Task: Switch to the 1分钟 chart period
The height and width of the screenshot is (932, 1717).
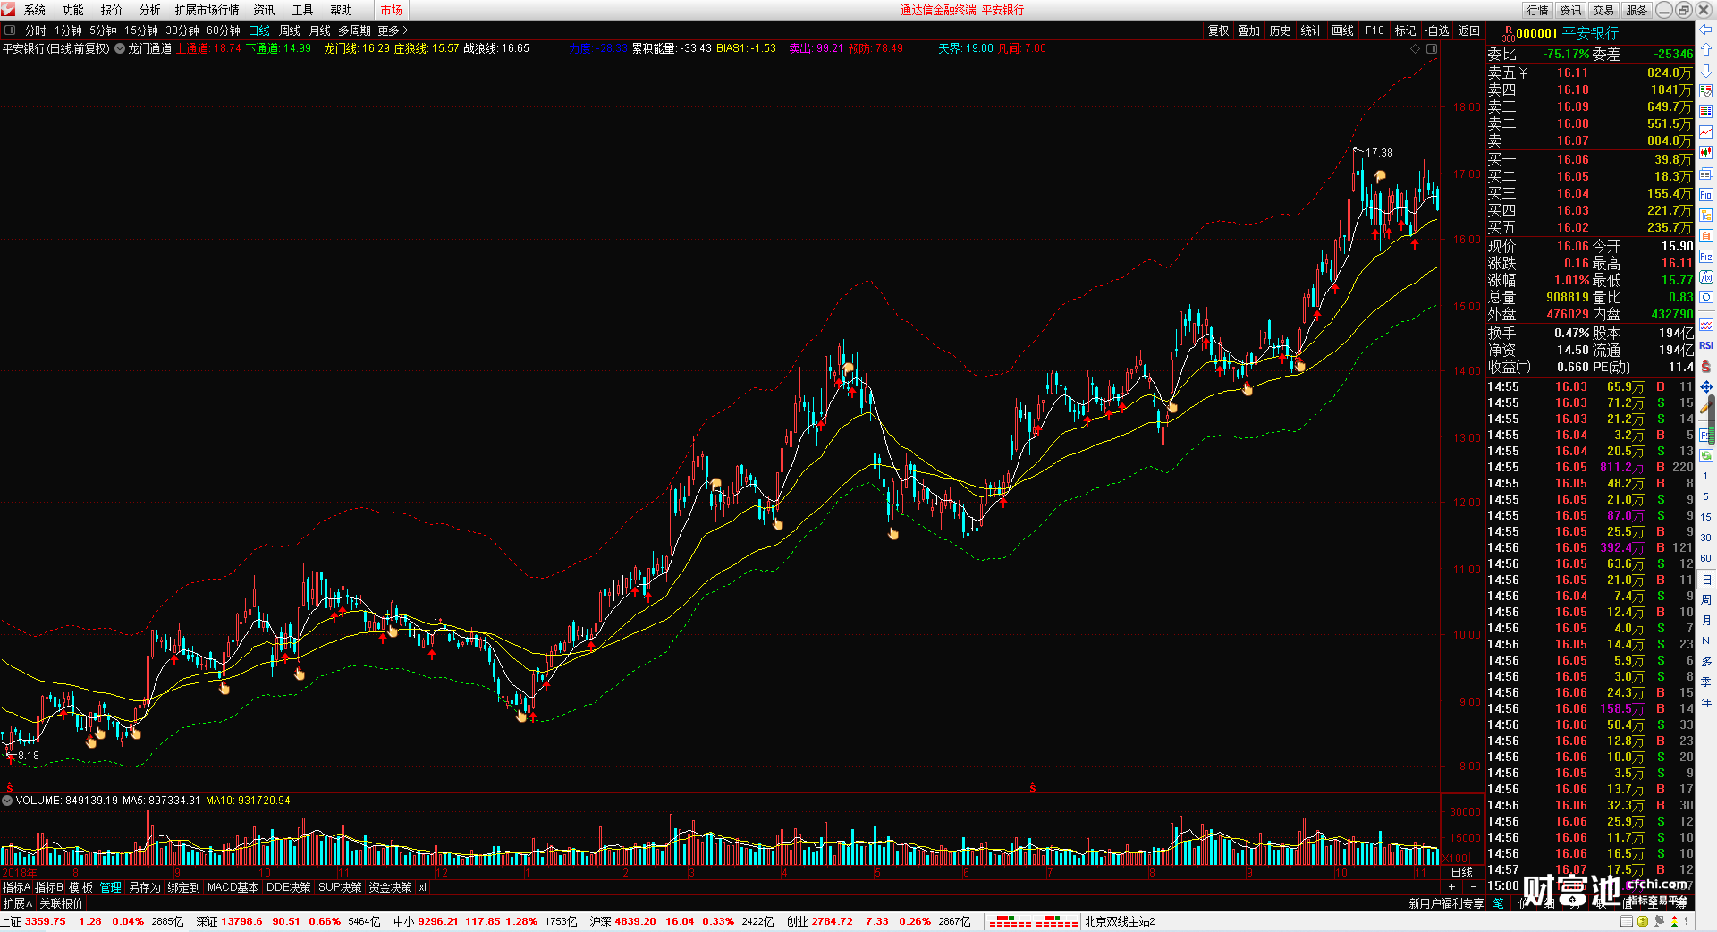Action: [69, 30]
